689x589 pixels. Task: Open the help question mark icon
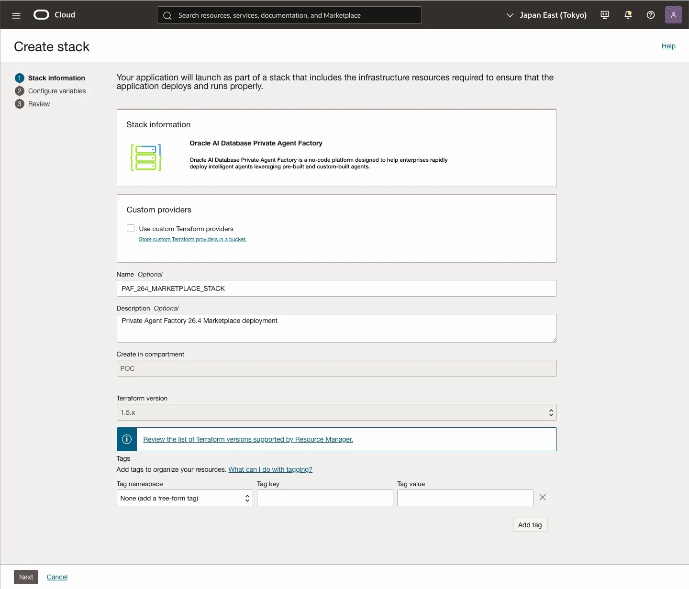coord(651,15)
